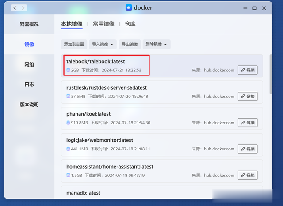
Task: Select homeassistant/home-assistant:latest image name
Action: (x=110, y=167)
